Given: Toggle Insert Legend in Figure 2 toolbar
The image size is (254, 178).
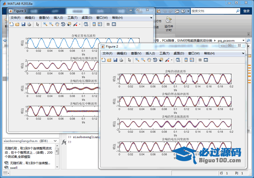Looking at the screenshot, I should coord(192,60).
